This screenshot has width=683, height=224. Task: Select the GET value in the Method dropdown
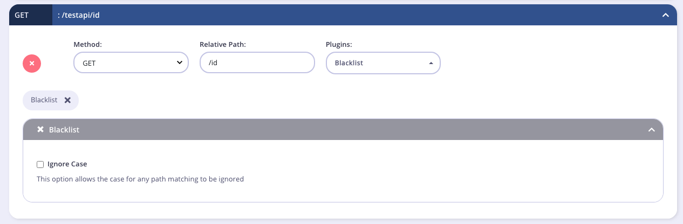(x=90, y=63)
